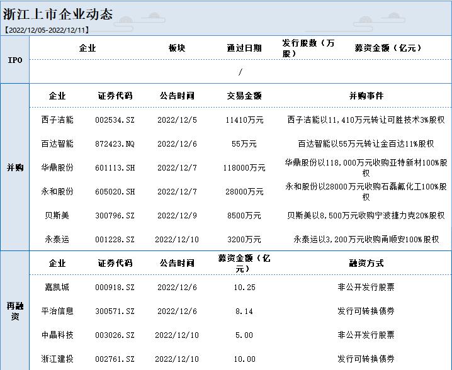Select security code 872423.NQ
This screenshot has width=452, height=370.
(x=115, y=144)
